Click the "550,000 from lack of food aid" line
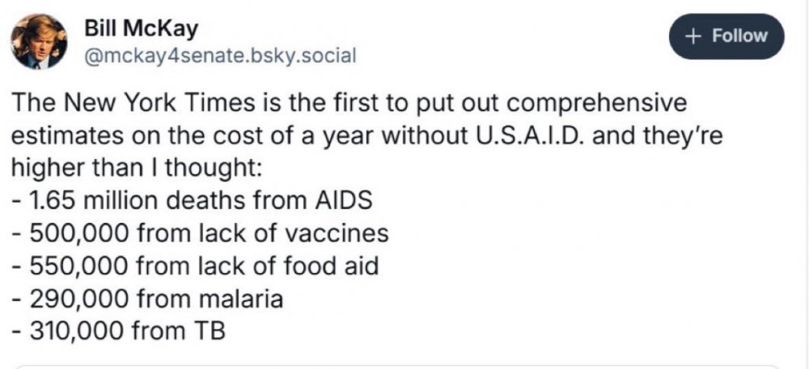The image size is (809, 369). [x=196, y=266]
